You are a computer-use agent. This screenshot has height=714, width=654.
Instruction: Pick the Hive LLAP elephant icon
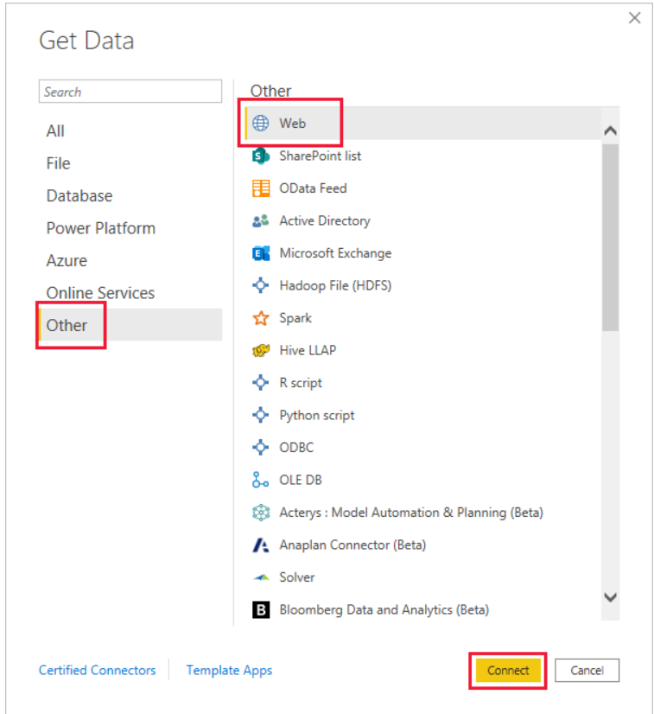(261, 350)
